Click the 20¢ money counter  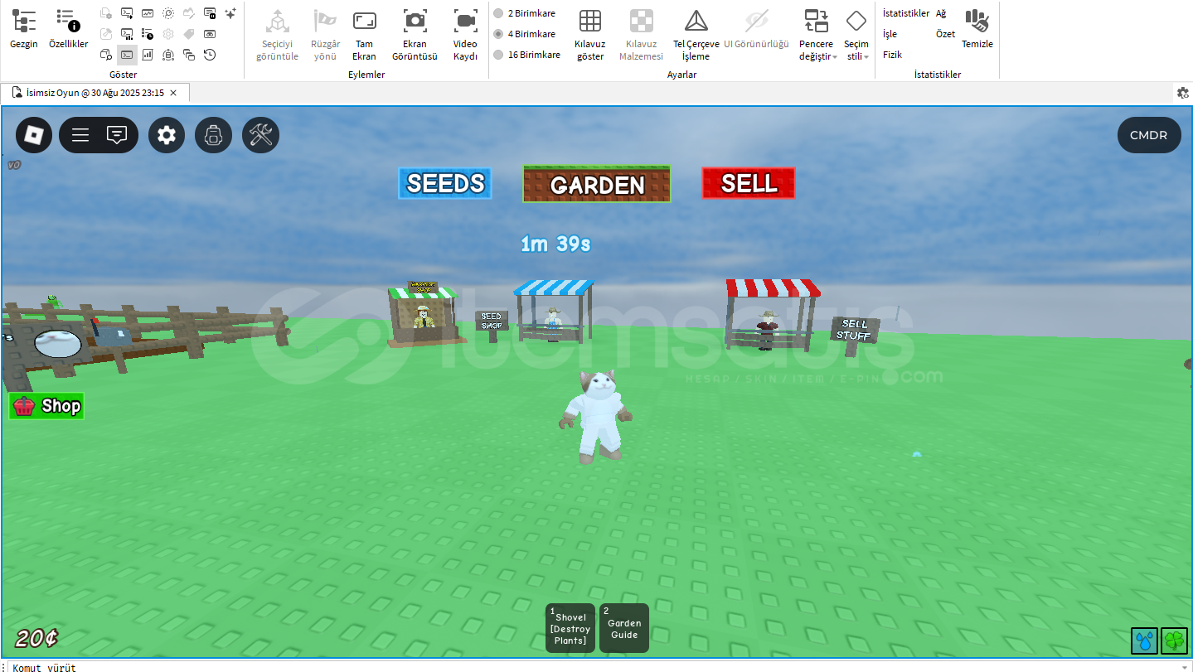point(37,638)
